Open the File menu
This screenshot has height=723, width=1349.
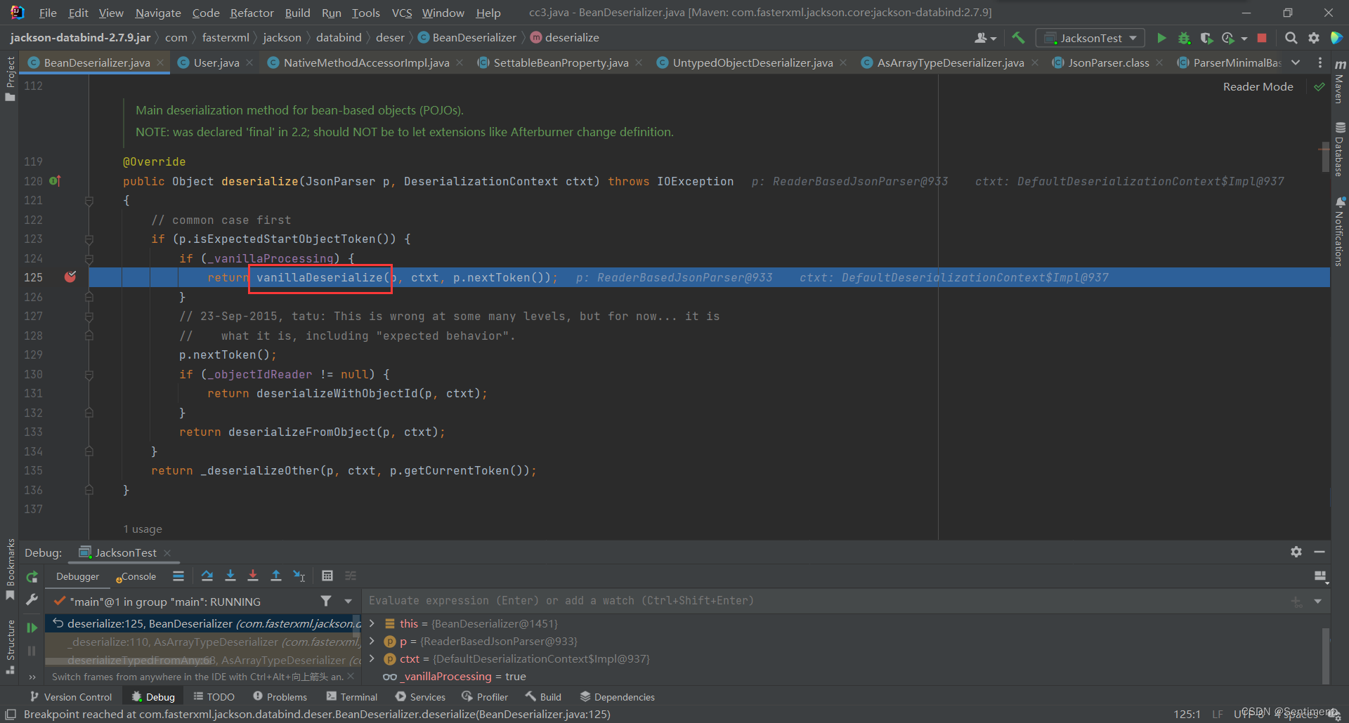click(x=48, y=13)
